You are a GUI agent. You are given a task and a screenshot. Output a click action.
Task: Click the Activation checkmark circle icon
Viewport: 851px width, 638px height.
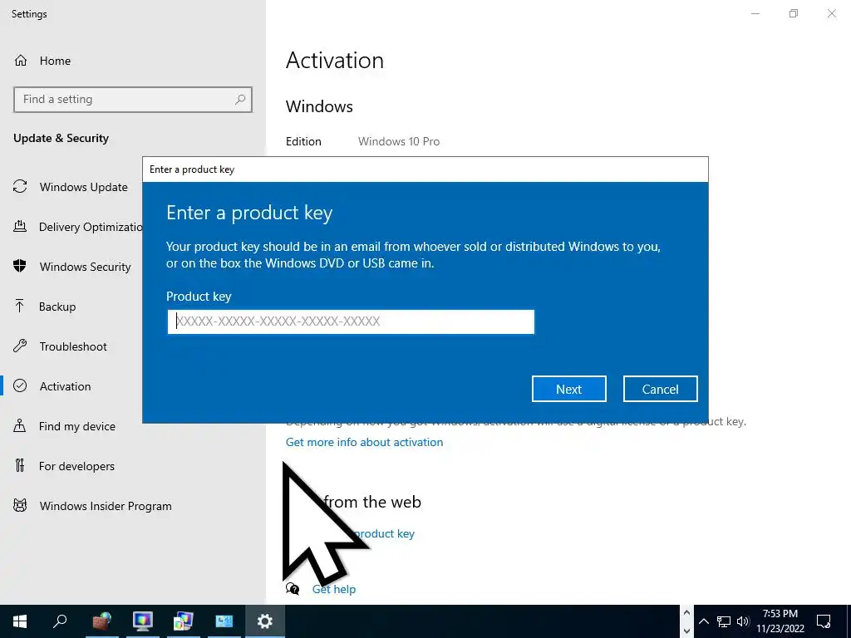20,385
